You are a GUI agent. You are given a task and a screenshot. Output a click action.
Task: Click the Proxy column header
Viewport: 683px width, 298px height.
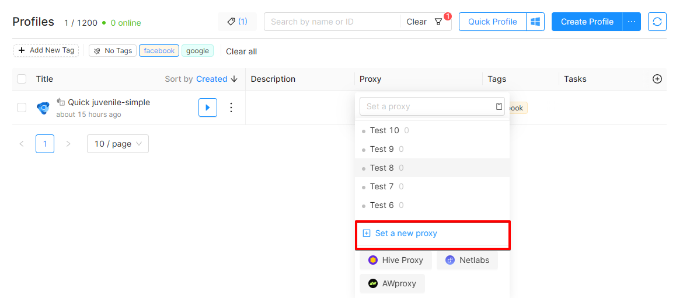coord(370,79)
